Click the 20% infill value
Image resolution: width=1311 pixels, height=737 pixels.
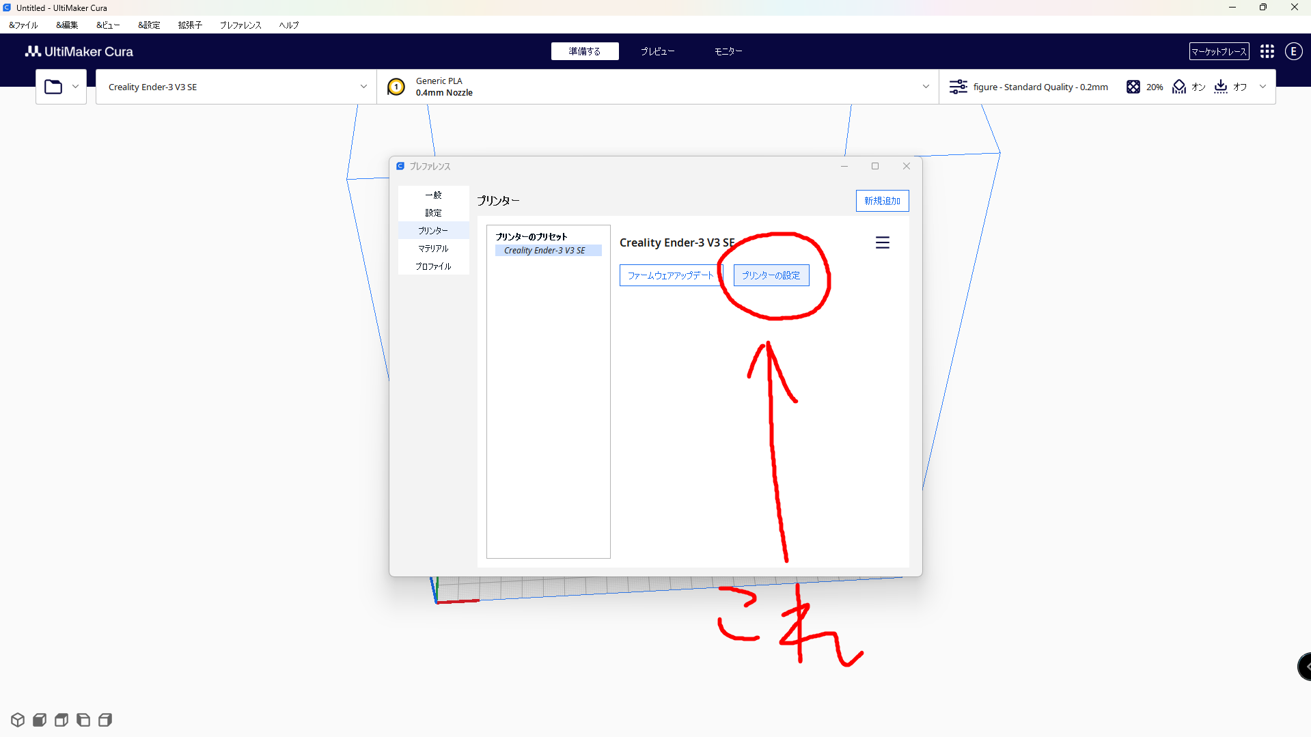1155,87
